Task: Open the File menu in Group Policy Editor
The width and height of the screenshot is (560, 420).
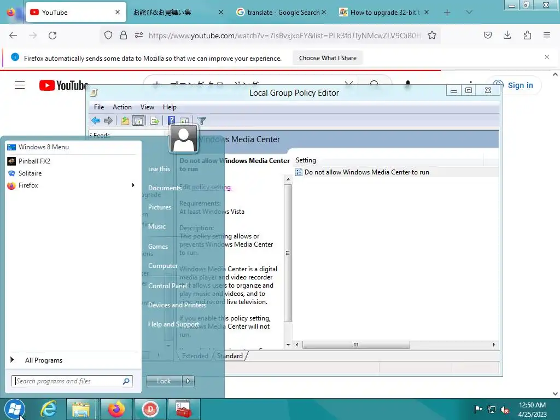Action: point(99,107)
